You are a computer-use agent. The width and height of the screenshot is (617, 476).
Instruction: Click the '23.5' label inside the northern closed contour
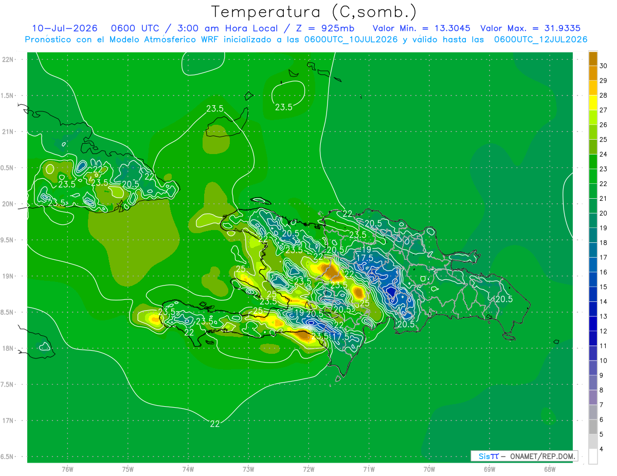coord(283,107)
